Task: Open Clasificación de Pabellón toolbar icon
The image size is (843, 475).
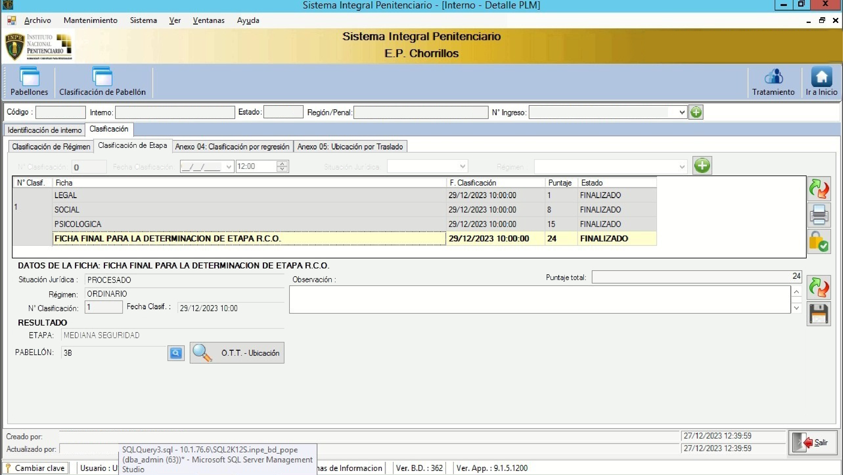Action: click(x=103, y=82)
